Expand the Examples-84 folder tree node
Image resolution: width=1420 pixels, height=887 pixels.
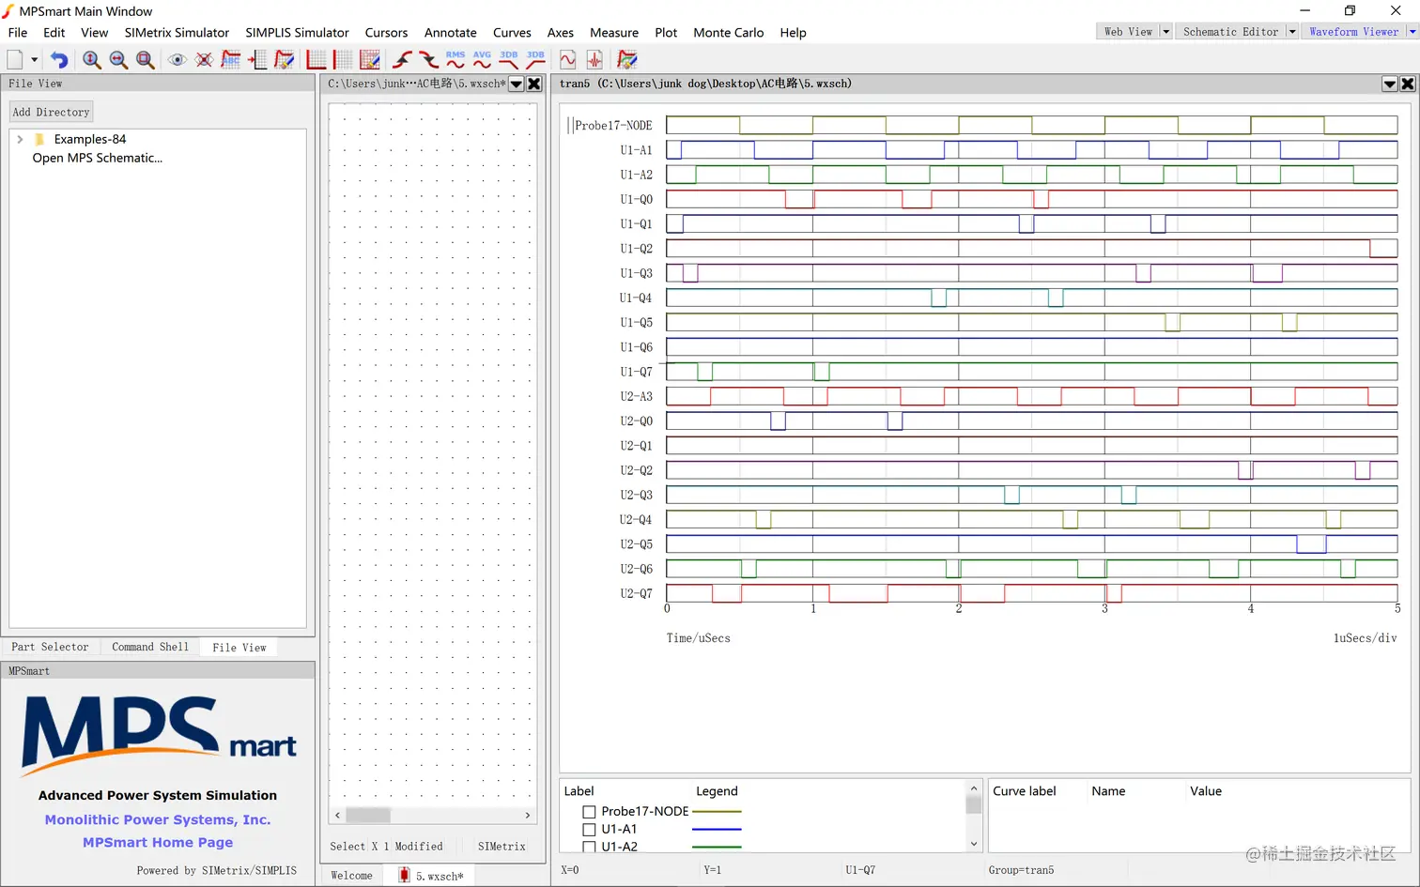[x=20, y=139]
